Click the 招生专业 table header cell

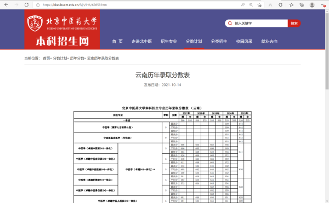(118, 115)
